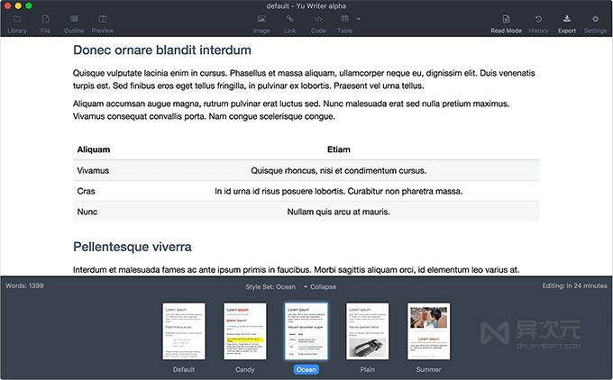Viewport: 613px width, 380px height.
Task: Pick the Summer style thumbnail
Action: pyautogui.click(x=428, y=331)
